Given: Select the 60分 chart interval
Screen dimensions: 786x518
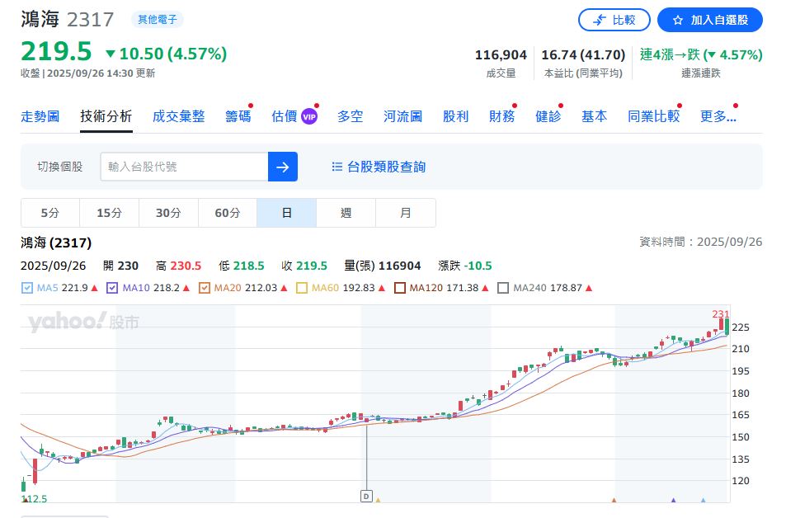Looking at the screenshot, I should (x=228, y=213).
